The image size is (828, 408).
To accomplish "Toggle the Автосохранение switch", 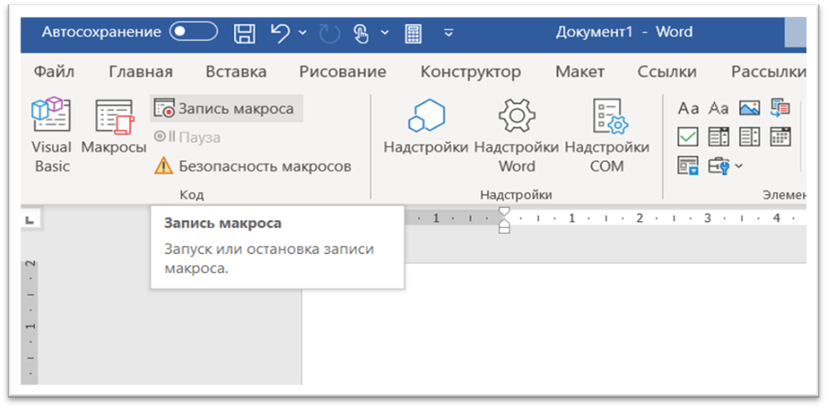I will click(193, 31).
